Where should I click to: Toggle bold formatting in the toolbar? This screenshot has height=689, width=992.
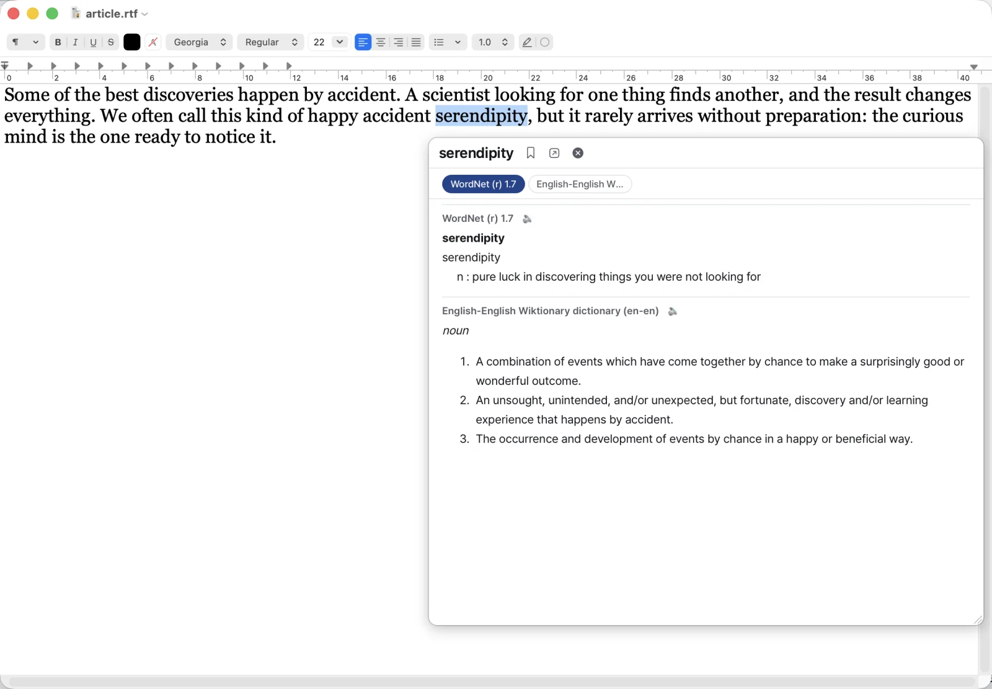[58, 42]
